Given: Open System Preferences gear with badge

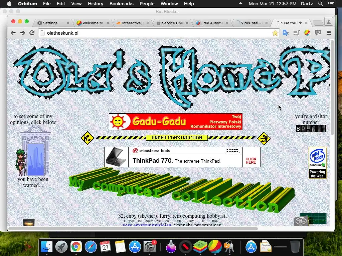Looking at the screenshot, I should pyautogui.click(x=149, y=247).
